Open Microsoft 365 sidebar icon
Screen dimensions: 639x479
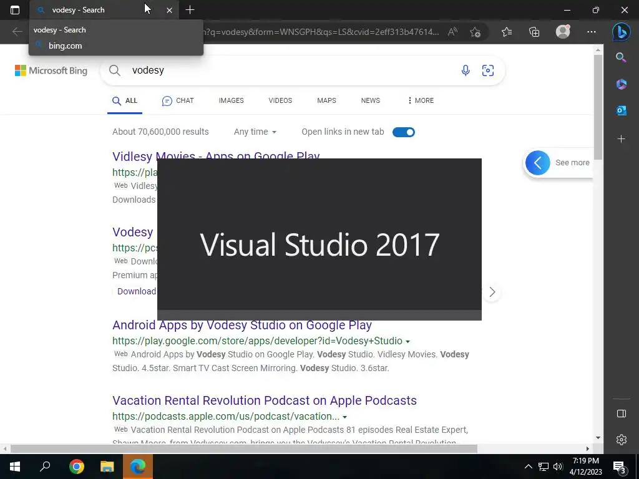click(x=621, y=84)
